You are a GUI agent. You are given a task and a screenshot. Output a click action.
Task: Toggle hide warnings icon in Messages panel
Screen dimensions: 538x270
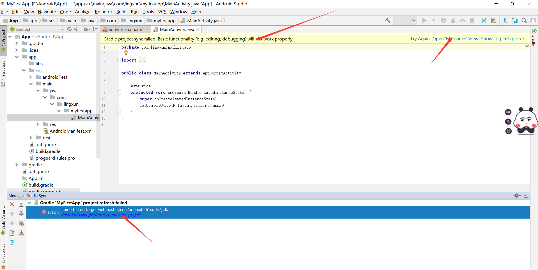coord(21,223)
